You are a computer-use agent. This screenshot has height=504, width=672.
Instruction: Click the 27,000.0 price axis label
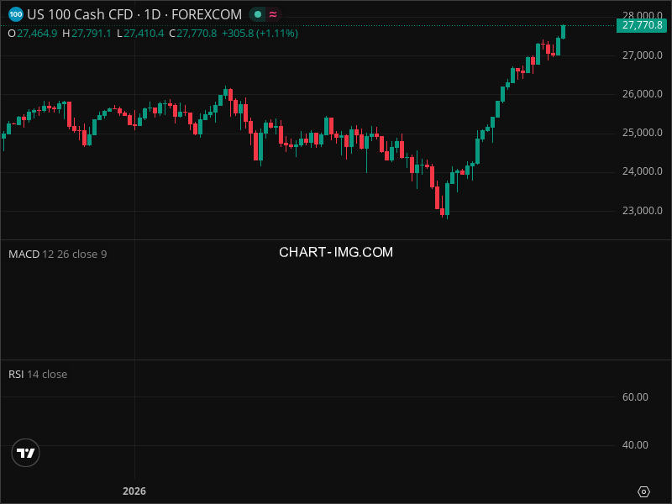click(x=642, y=55)
